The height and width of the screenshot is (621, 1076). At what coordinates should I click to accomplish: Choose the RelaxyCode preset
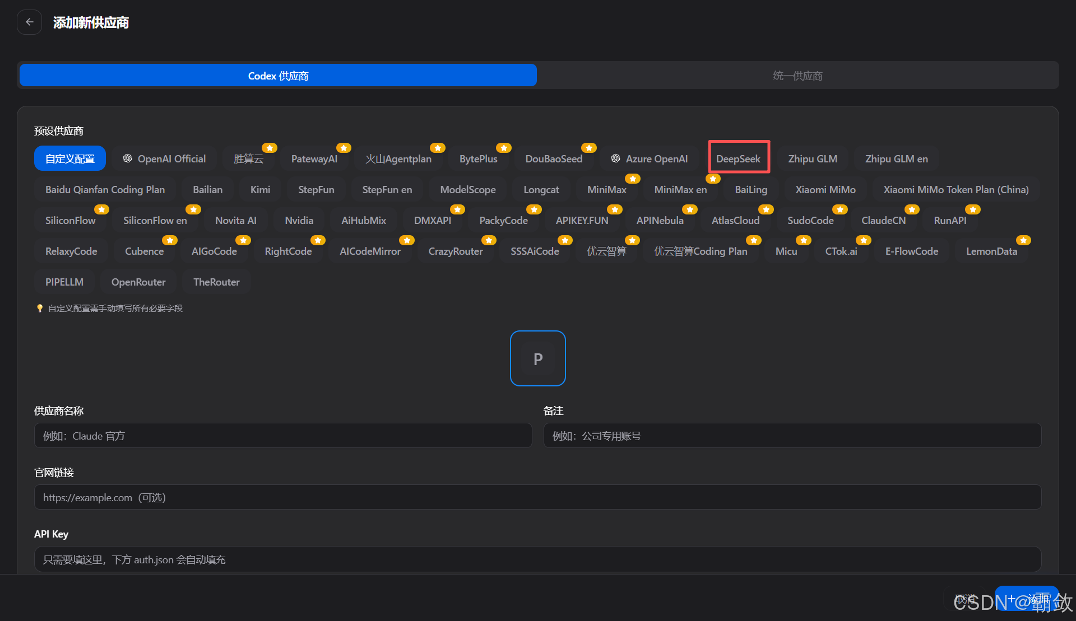point(71,251)
